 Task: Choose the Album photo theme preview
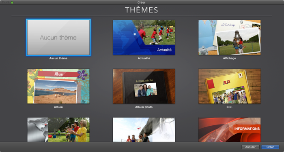click(x=144, y=86)
